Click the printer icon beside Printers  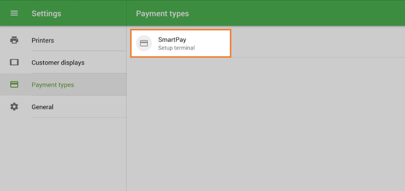click(14, 41)
